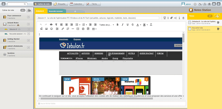Insert an image into the note
Screen dimensions: 222x109
click(46, 29)
